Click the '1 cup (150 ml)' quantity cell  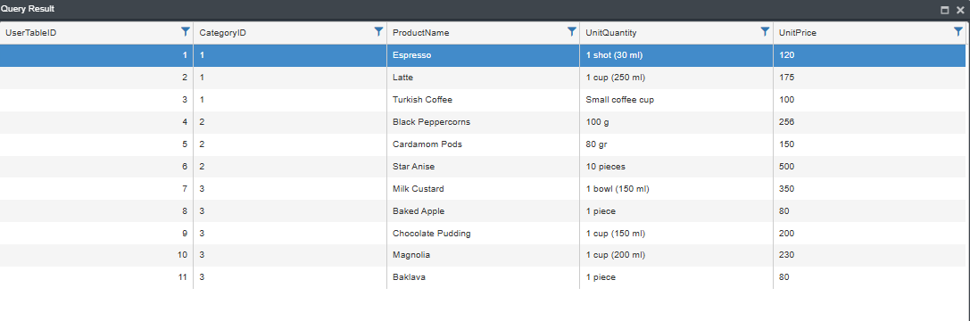tap(676, 234)
